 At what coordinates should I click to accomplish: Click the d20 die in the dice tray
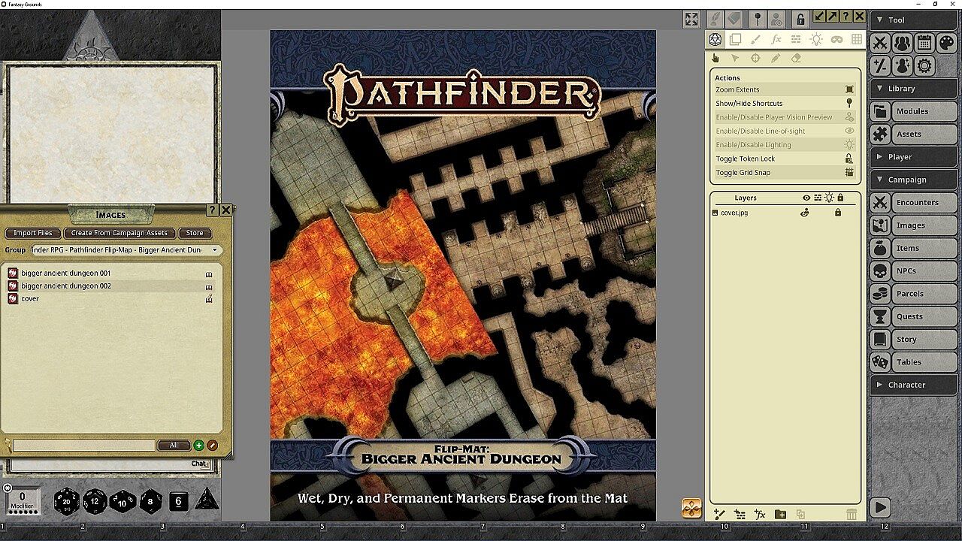66,501
